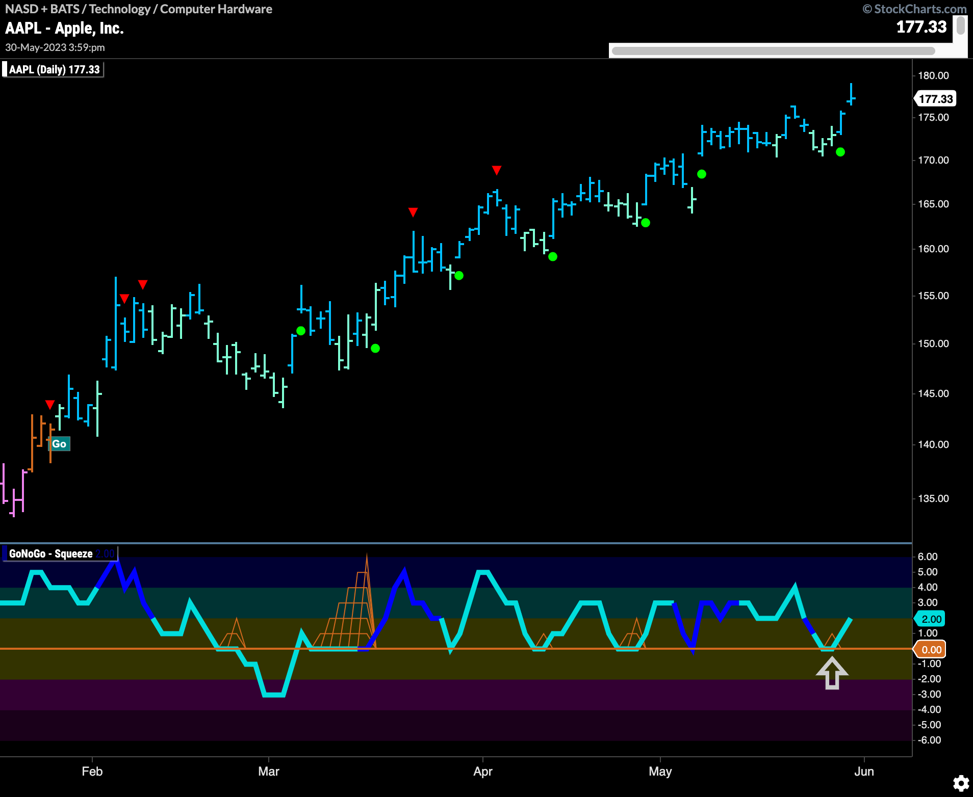The height and width of the screenshot is (797, 973).
Task: Select the 177.33 price axis label
Action: [x=936, y=99]
